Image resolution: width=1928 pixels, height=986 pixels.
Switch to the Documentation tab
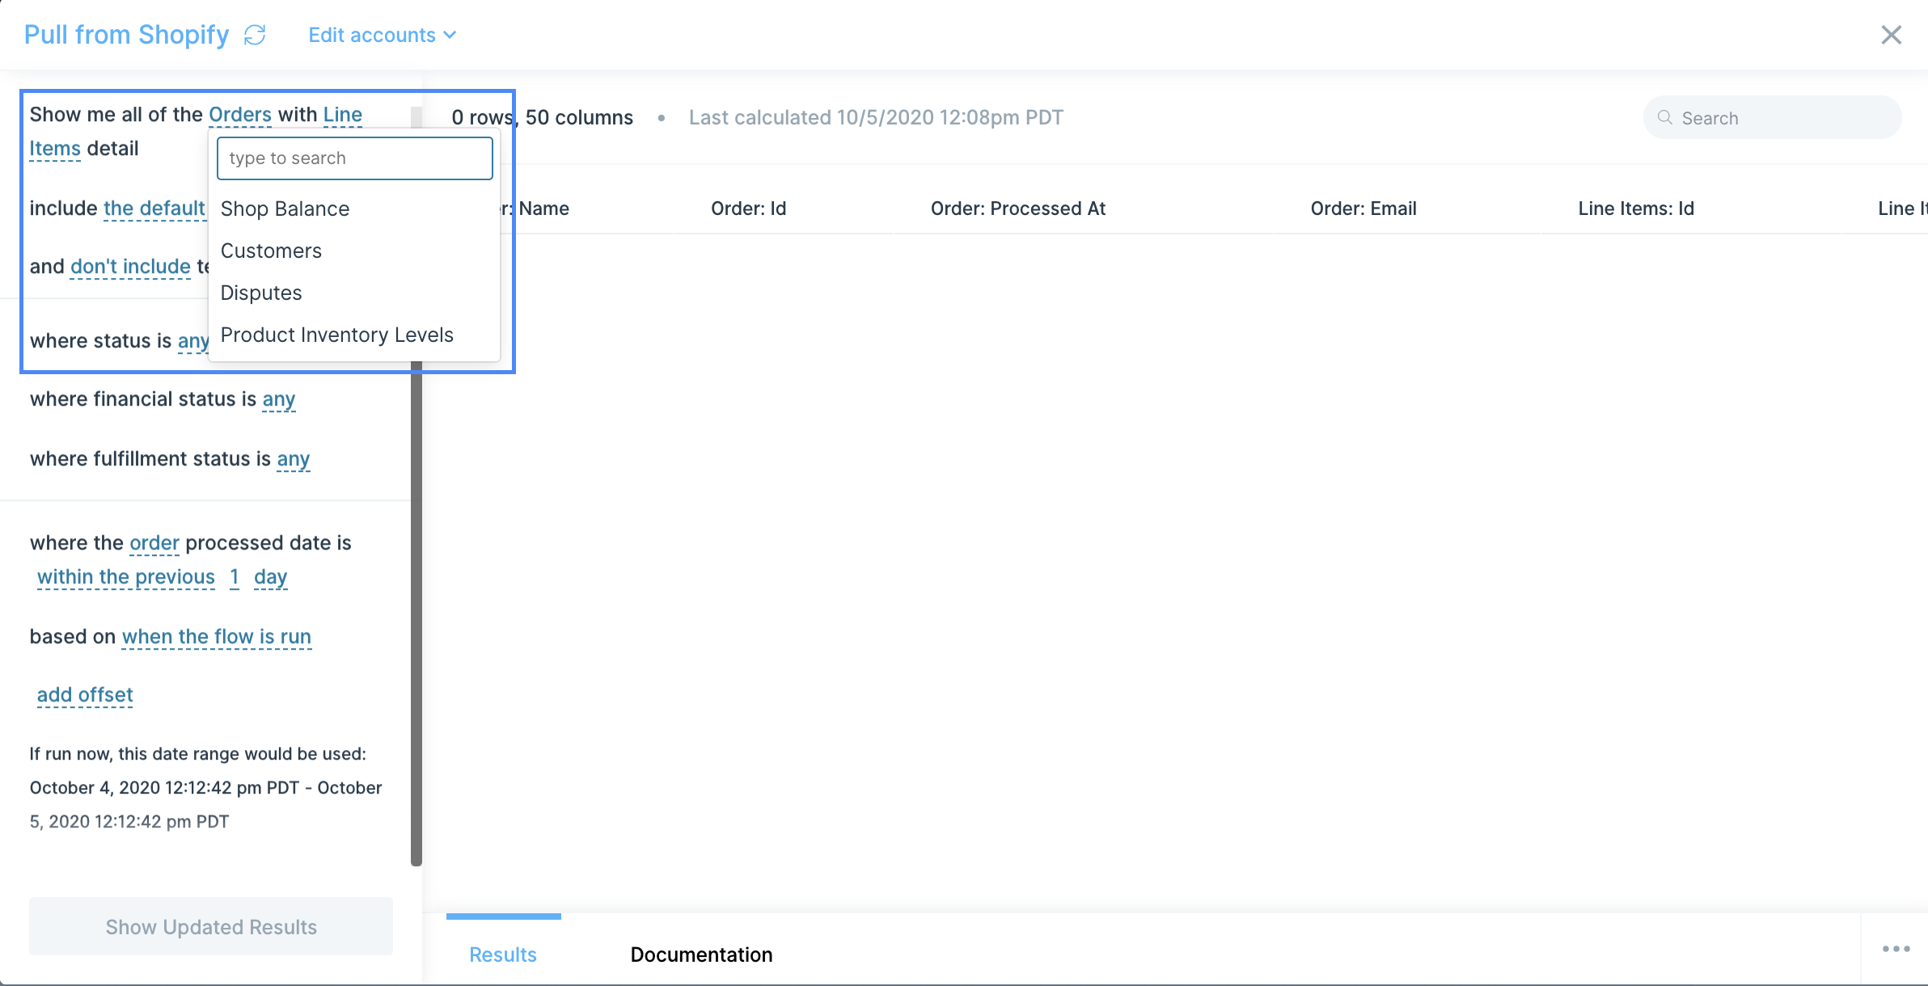[x=701, y=954]
